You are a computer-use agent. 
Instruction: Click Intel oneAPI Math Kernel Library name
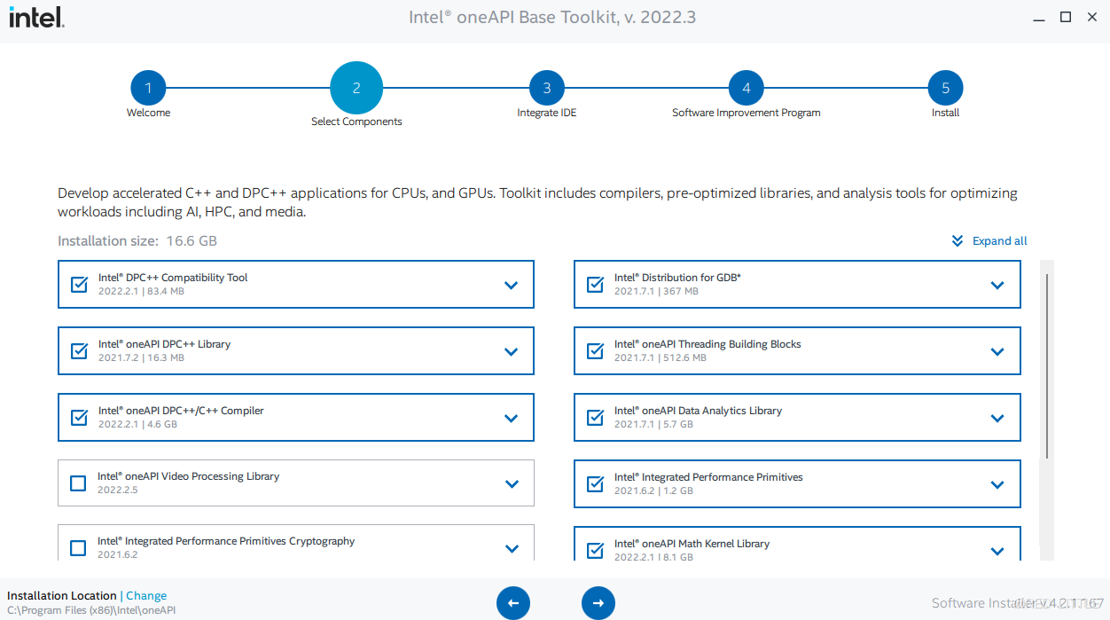click(692, 544)
